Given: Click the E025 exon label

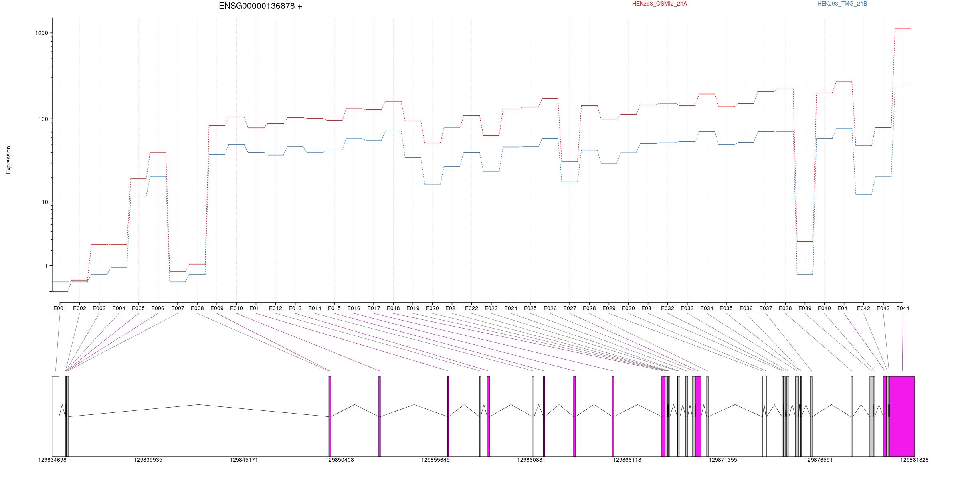Looking at the screenshot, I should pyautogui.click(x=530, y=308).
